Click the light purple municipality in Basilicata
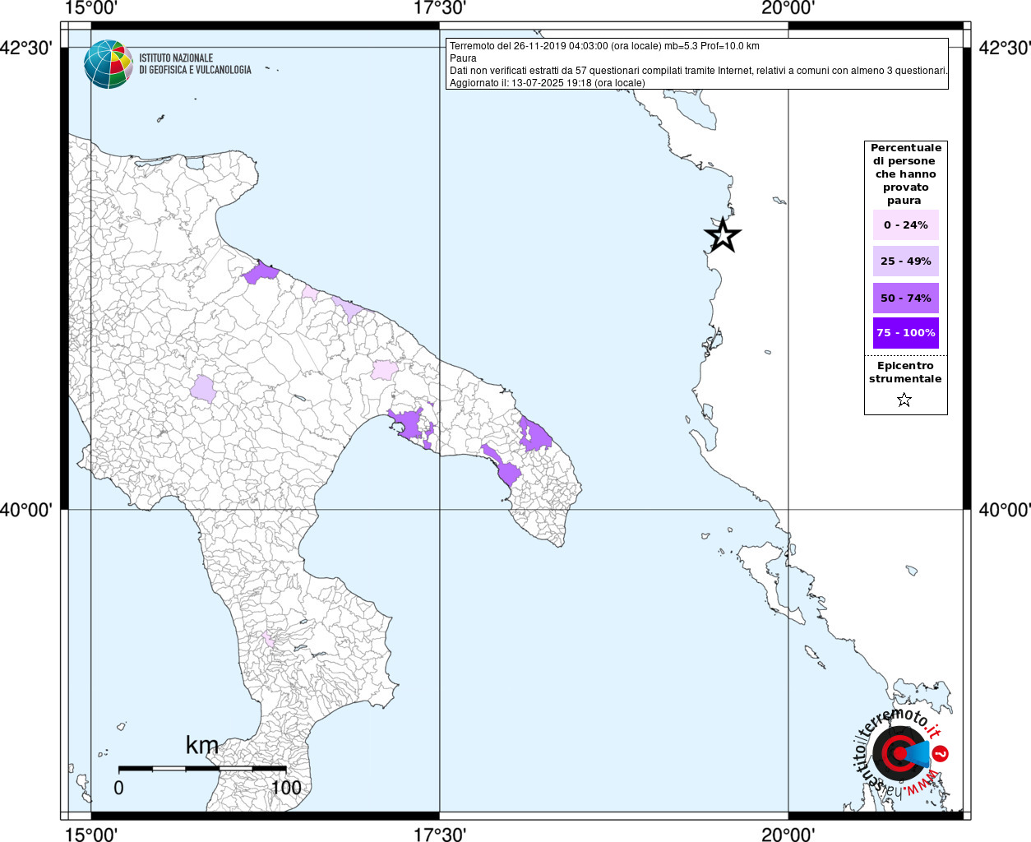Image resolution: width=1031 pixels, height=842 pixels. coord(203,389)
